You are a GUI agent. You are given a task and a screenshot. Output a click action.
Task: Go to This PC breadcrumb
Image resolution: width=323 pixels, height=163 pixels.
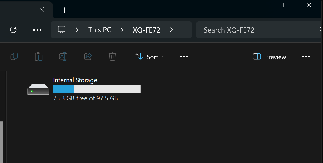100,30
